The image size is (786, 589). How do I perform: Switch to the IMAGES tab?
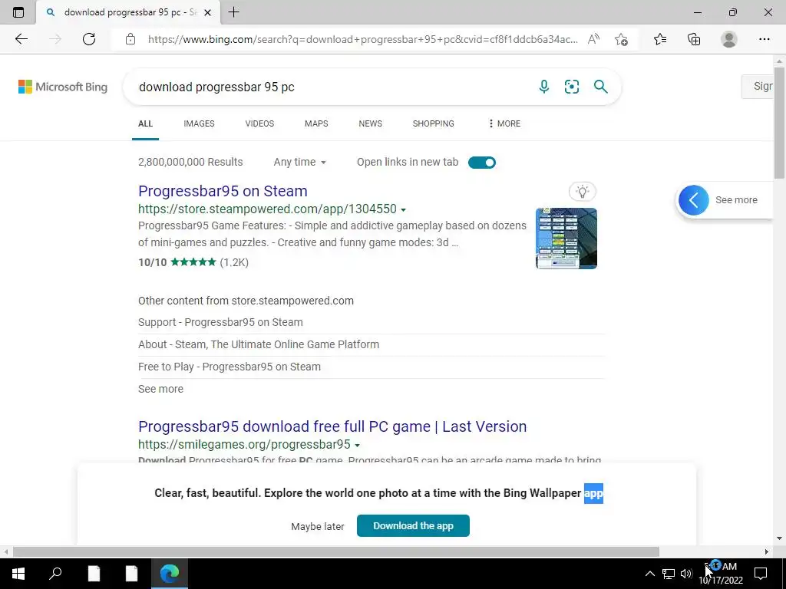(199, 123)
